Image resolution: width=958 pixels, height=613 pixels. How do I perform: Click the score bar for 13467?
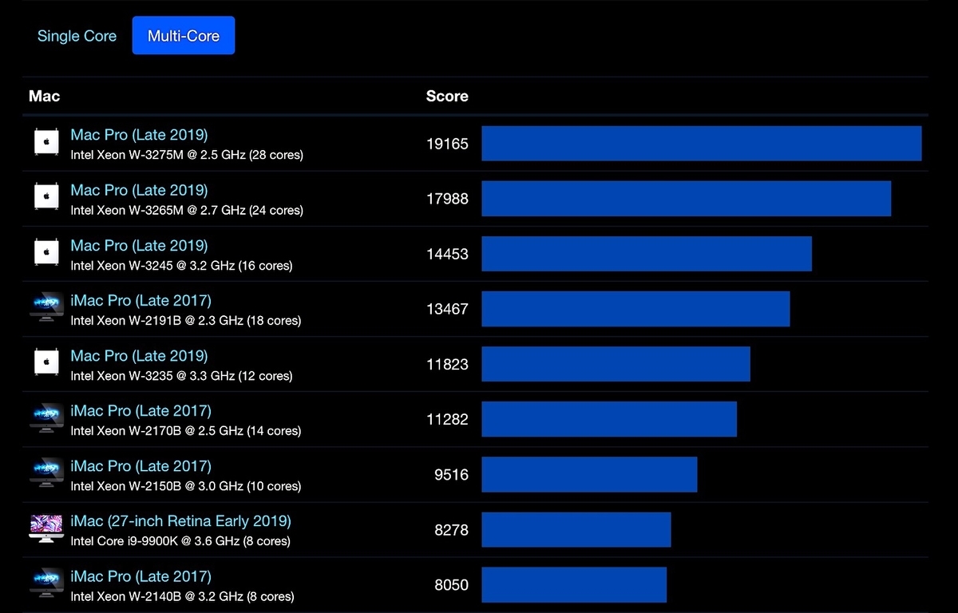point(635,309)
